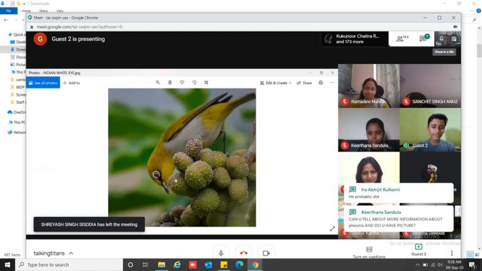The height and width of the screenshot is (271, 482).
Task: Toggle the microphone in Meet controls
Action: tap(221, 253)
